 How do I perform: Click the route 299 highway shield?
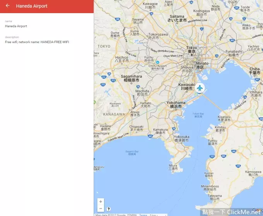tap(118, 19)
